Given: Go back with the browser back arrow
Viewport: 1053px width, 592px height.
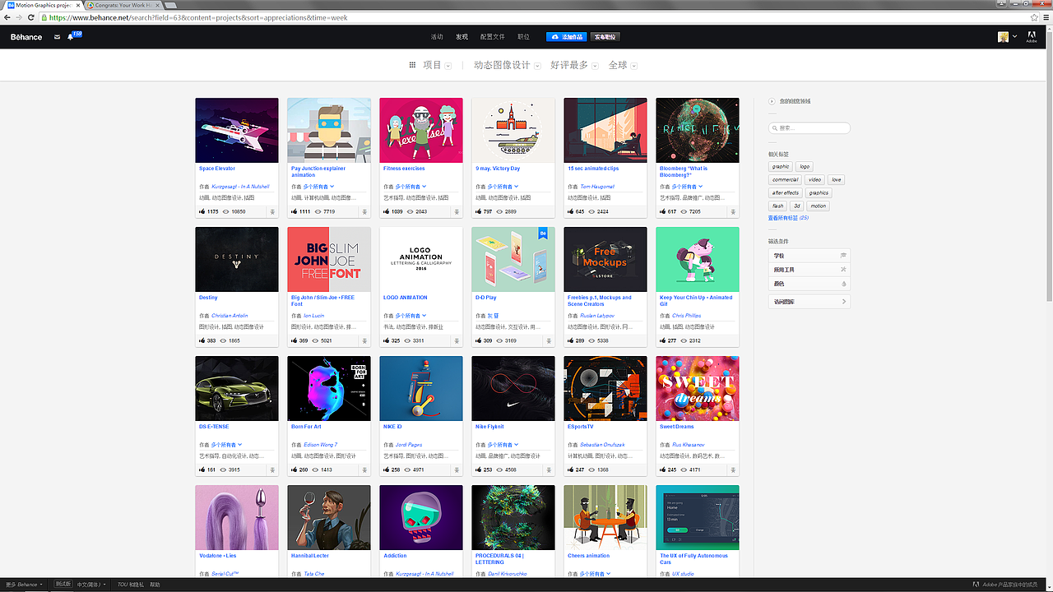Looking at the screenshot, I should (8, 17).
